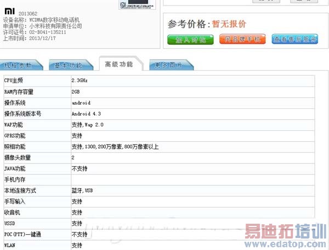The image size is (329, 250).
Task: Click the 照相功能 label
Action: pos(15,147)
